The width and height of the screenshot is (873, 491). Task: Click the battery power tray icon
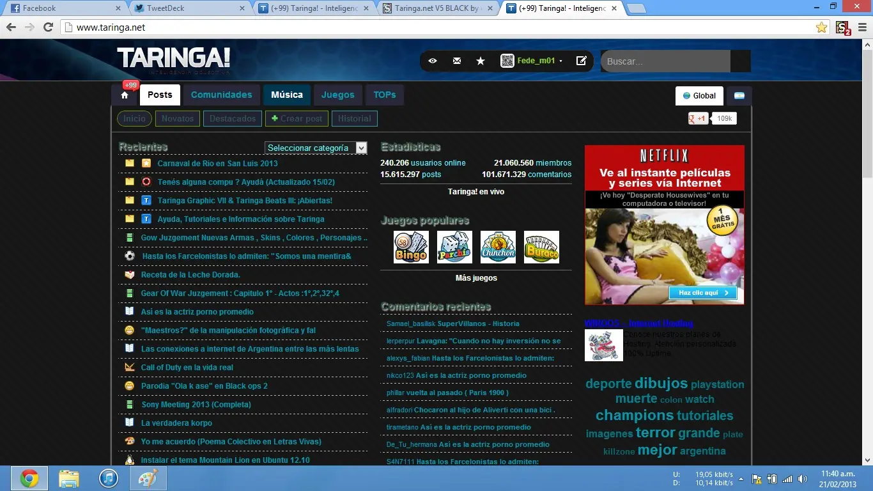pos(772,479)
